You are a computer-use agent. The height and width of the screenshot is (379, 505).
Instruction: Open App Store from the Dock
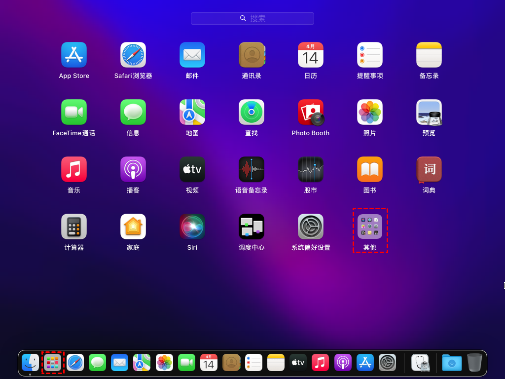(x=365, y=363)
